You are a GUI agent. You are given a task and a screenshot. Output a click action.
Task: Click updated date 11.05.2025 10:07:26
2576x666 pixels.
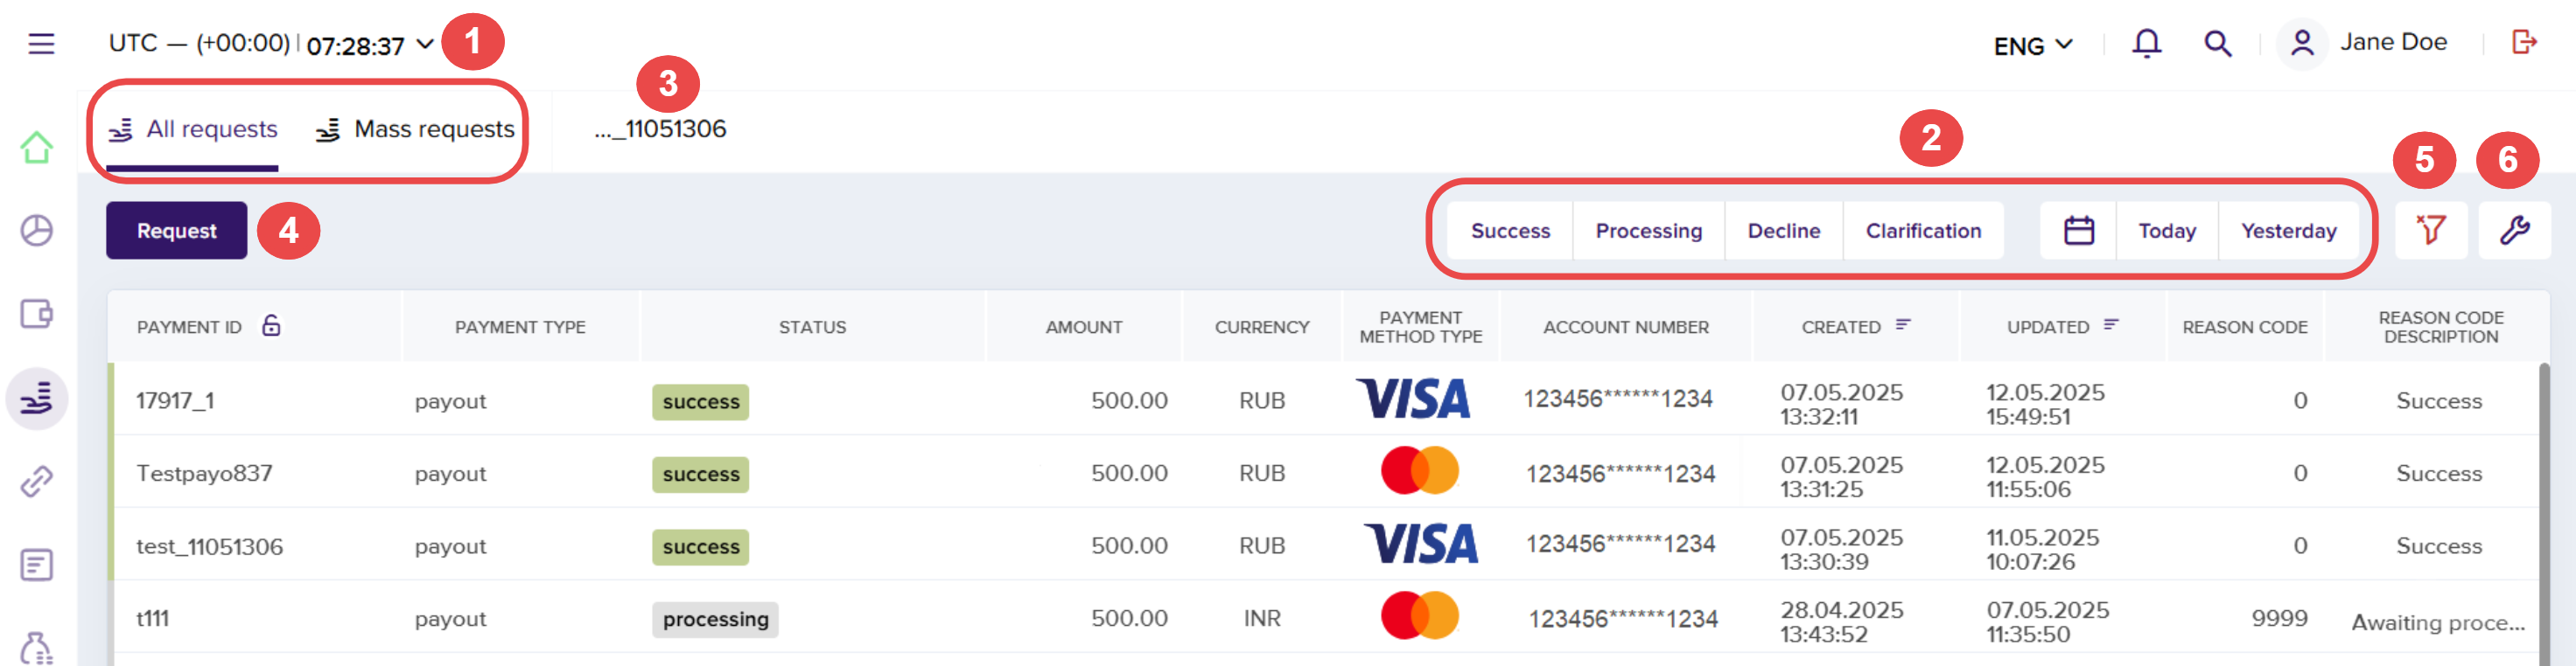click(x=2042, y=549)
